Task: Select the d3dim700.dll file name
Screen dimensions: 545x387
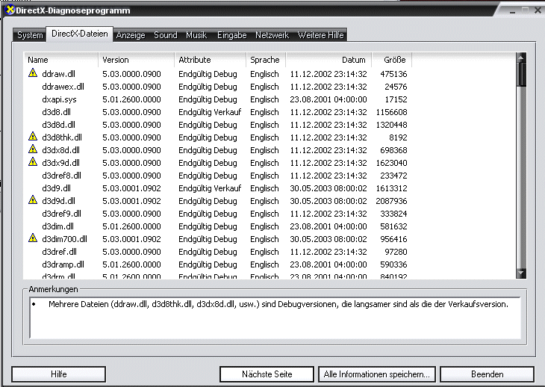Action: click(64, 239)
